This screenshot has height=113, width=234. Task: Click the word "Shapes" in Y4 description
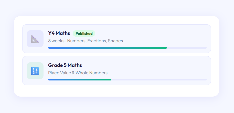(115, 41)
